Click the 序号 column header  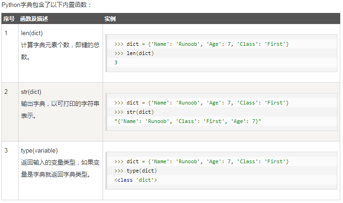pos(9,19)
